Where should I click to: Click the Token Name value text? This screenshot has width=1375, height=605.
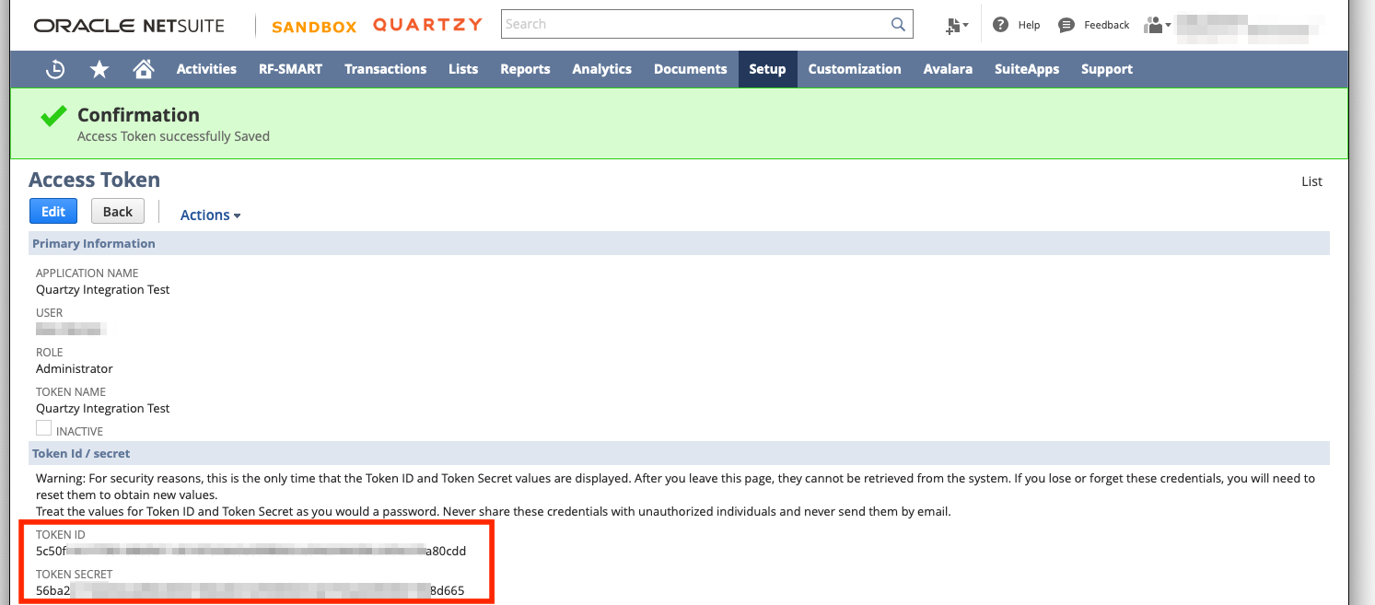click(103, 408)
